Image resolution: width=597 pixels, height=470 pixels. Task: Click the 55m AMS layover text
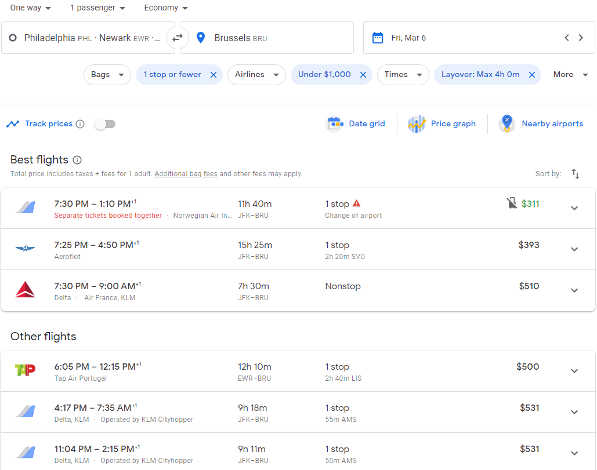point(341,420)
